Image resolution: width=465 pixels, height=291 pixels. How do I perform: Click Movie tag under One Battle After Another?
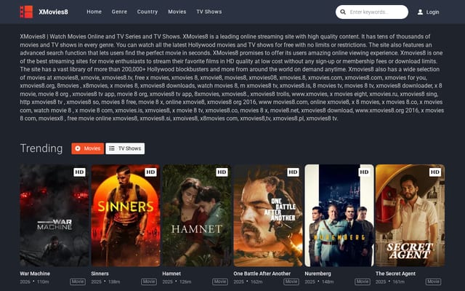click(291, 282)
